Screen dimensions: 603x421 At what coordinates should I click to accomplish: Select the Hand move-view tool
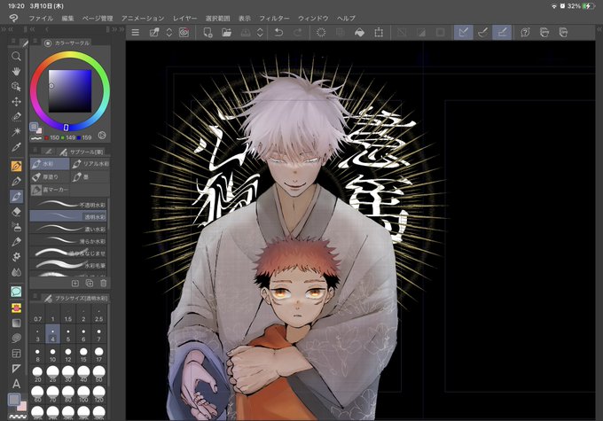[16, 71]
